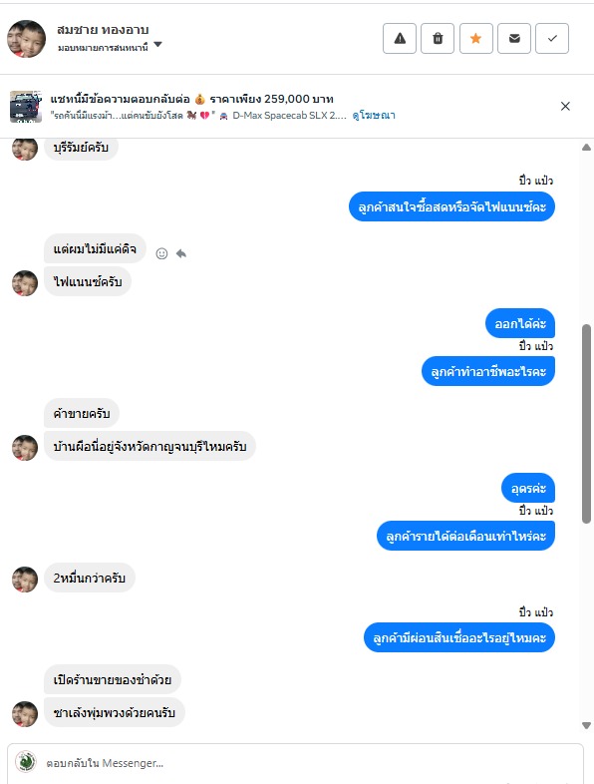Click the scrollbar up arrow
This screenshot has width=594, height=784.
coord(586,147)
